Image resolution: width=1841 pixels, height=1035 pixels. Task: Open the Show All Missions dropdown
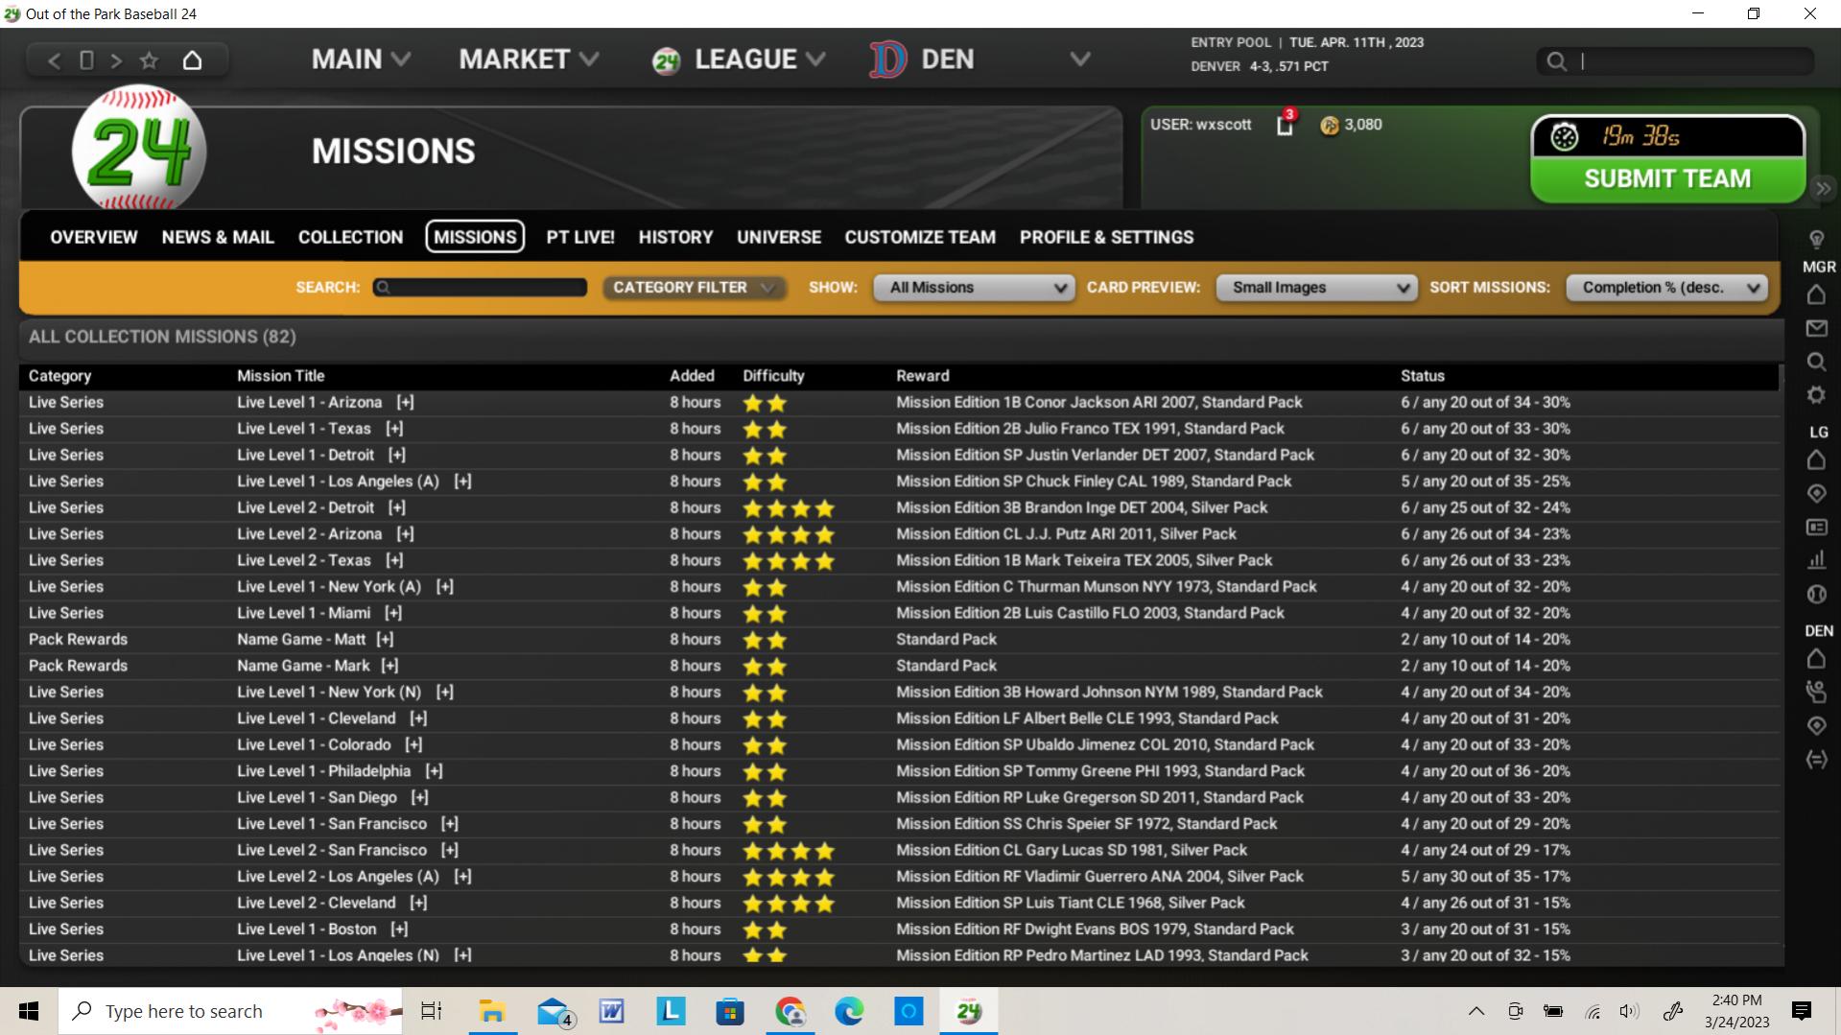(x=974, y=288)
